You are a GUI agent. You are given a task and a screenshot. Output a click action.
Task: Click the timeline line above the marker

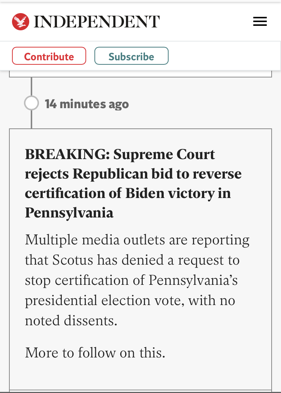pyautogui.click(x=31, y=86)
